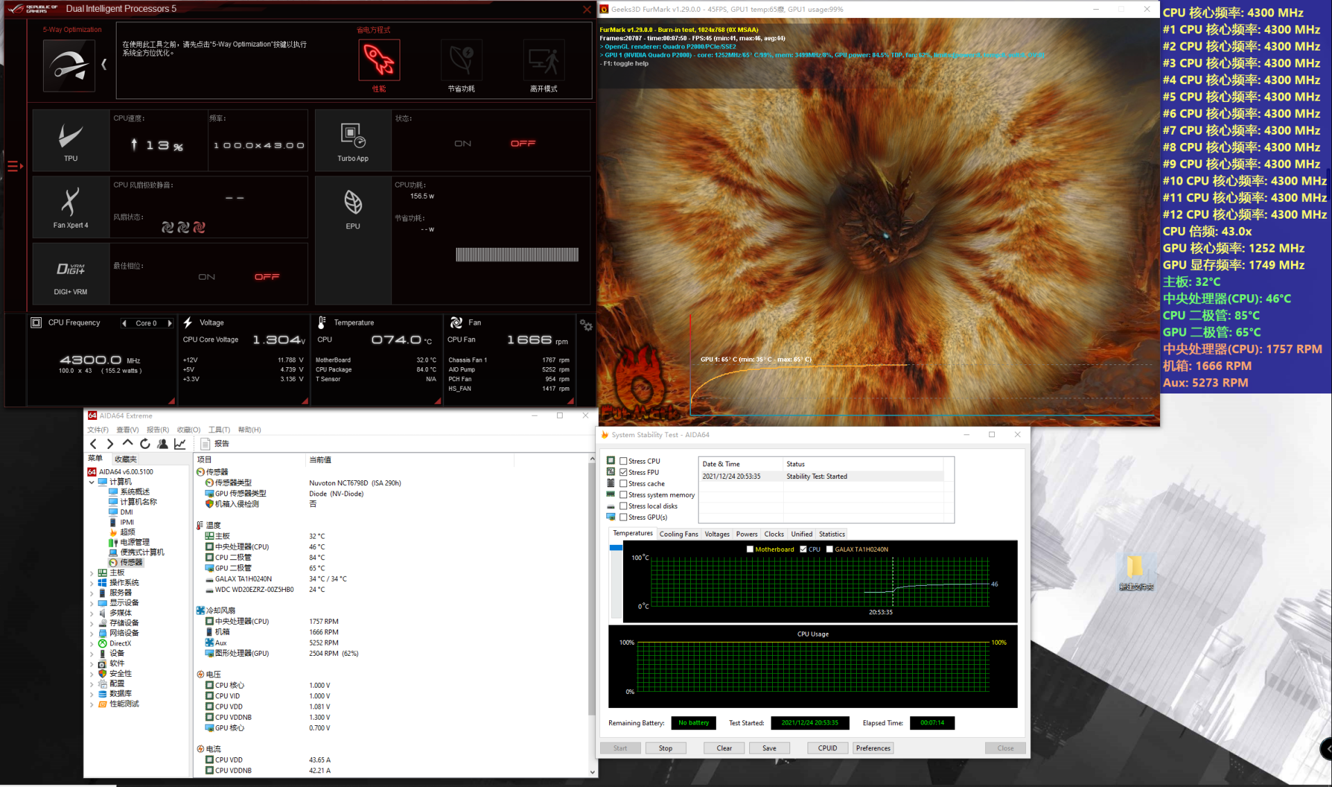The height and width of the screenshot is (787, 1332).
Task: Click the Date & Time column header
Action: (x=741, y=464)
